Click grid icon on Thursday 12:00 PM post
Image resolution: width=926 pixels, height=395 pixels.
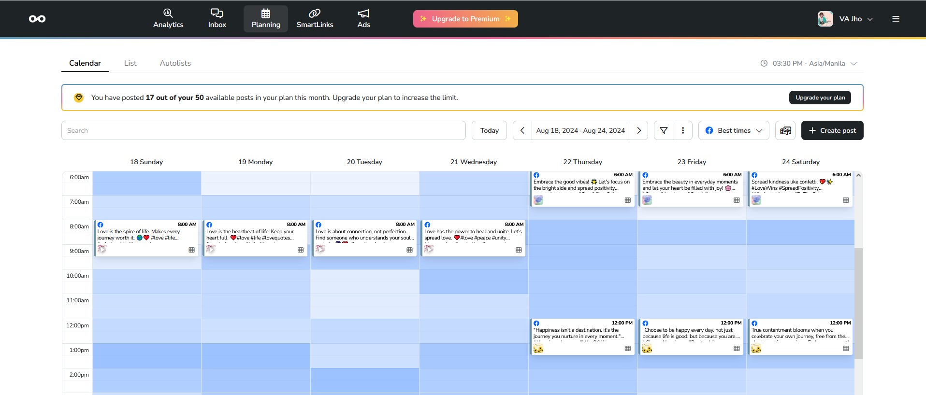(628, 348)
